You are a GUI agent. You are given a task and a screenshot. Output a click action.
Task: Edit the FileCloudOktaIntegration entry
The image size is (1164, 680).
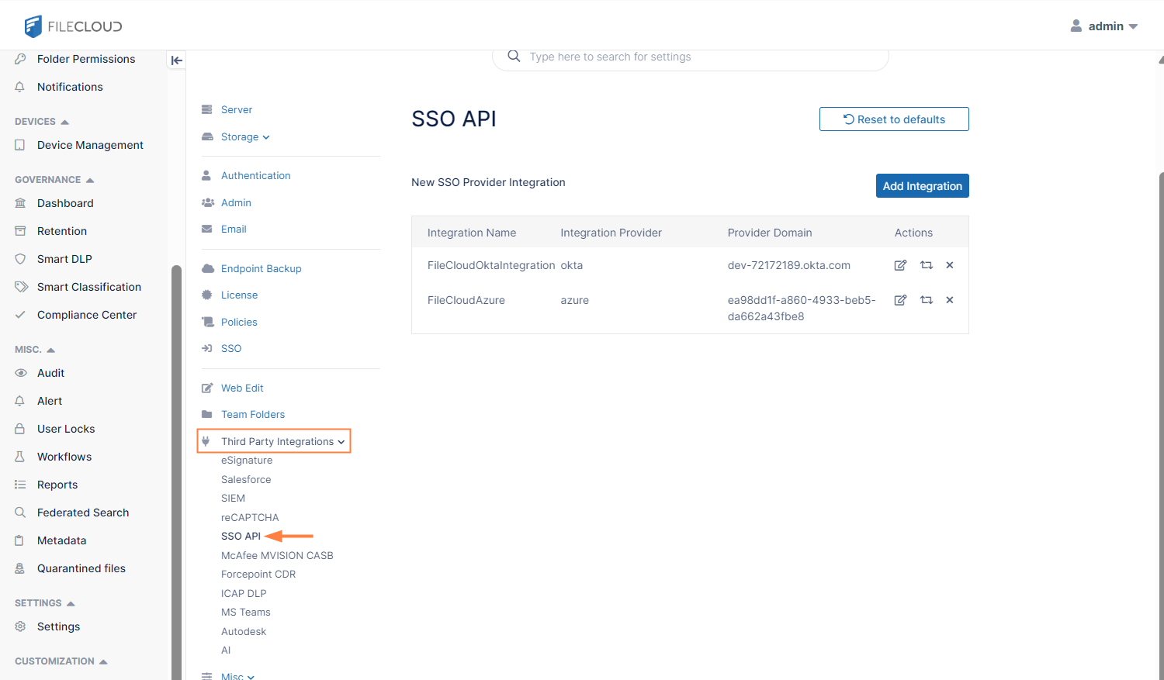tap(900, 265)
